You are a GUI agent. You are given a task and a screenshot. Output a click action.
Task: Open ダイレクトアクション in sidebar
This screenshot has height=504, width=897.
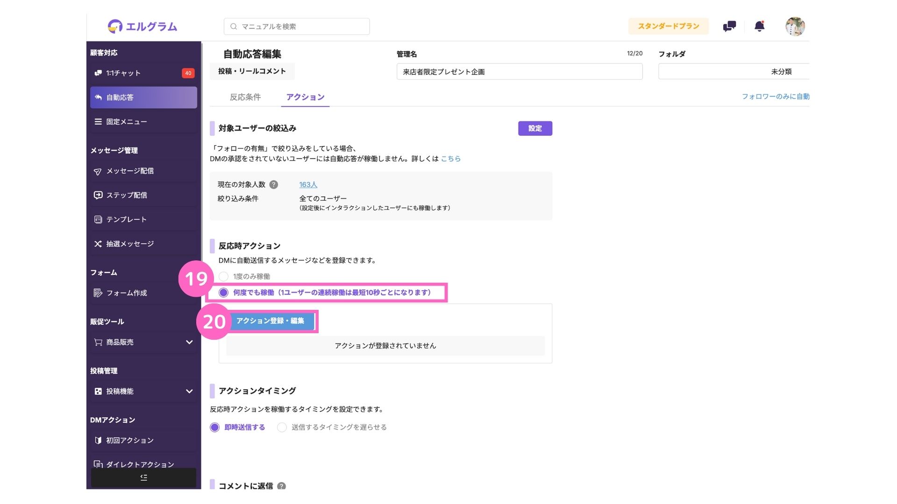tap(143, 464)
